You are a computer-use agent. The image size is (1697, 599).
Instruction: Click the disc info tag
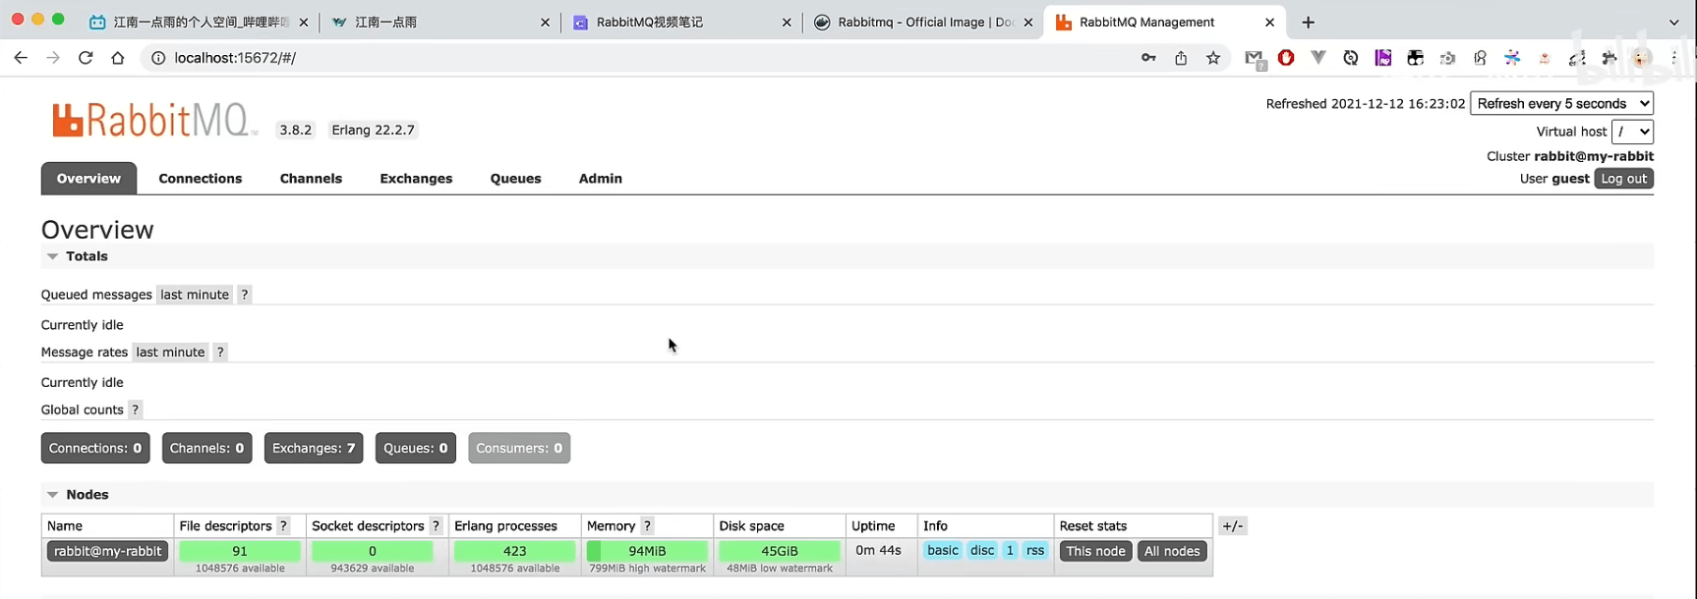982,550
